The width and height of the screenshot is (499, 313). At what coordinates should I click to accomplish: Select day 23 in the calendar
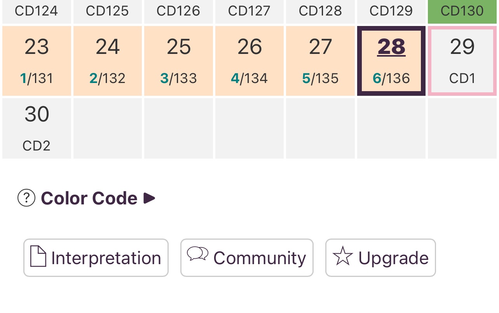[x=37, y=61]
